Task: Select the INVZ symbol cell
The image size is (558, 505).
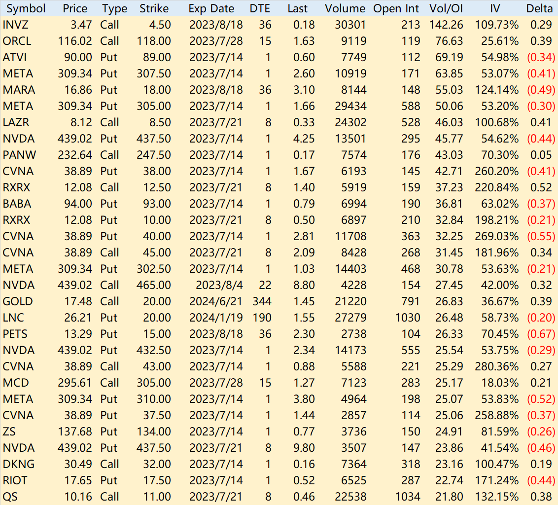Action: tap(16, 25)
